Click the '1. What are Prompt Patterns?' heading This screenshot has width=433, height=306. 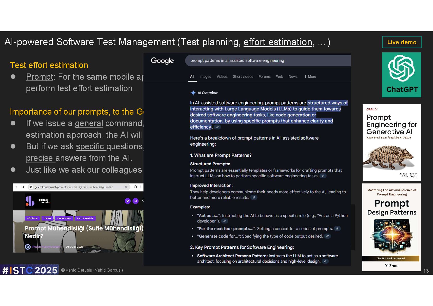(x=221, y=155)
